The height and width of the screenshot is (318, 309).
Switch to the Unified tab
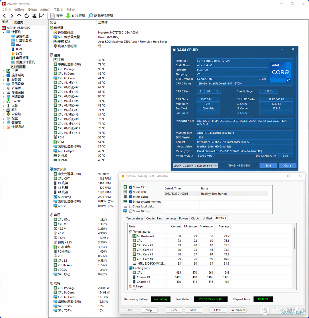click(x=207, y=218)
